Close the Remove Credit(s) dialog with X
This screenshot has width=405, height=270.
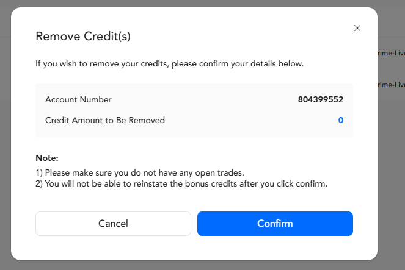[357, 28]
